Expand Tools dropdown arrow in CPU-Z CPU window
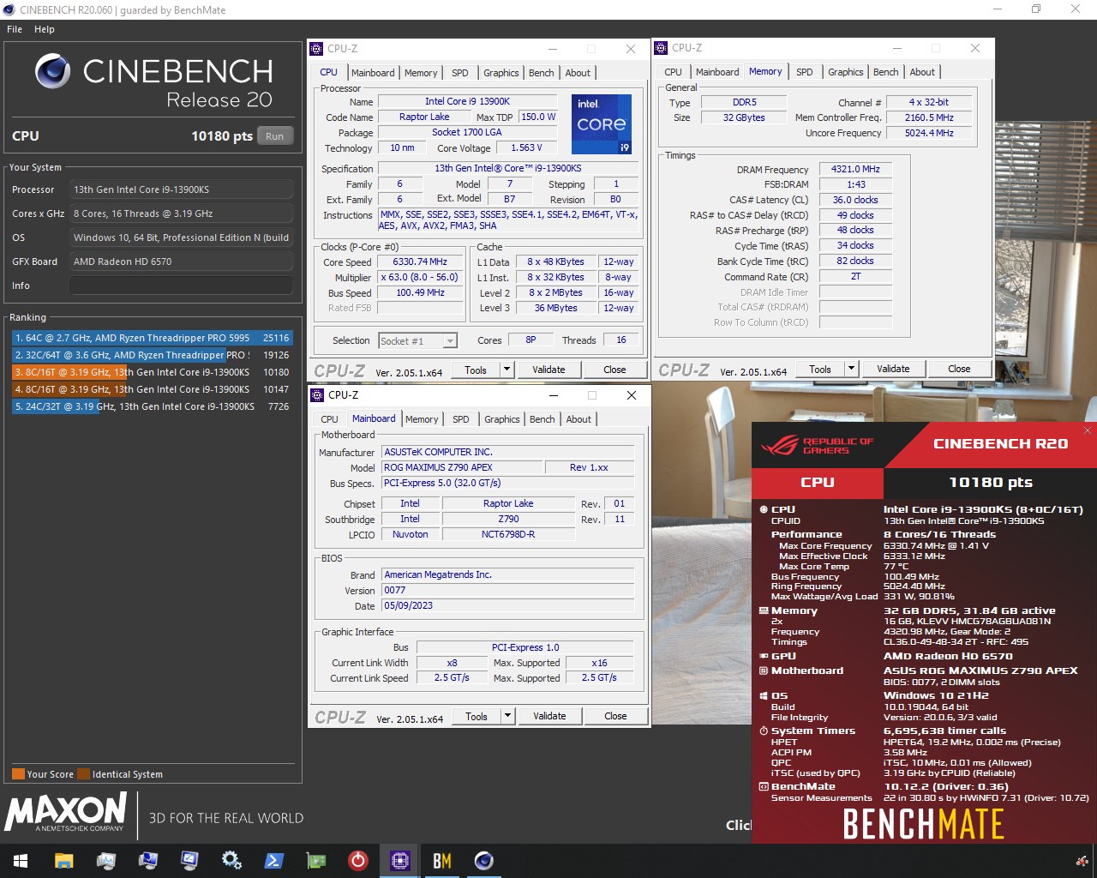Screen dimensions: 1097x878 tap(507, 370)
